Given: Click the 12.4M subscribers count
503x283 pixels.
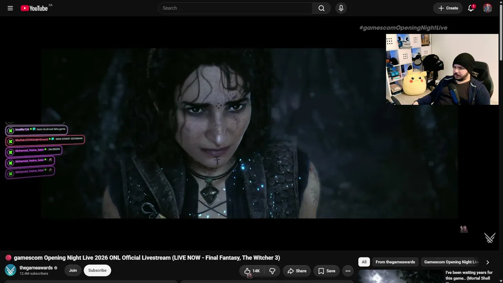Looking at the screenshot, I should tap(34, 274).
